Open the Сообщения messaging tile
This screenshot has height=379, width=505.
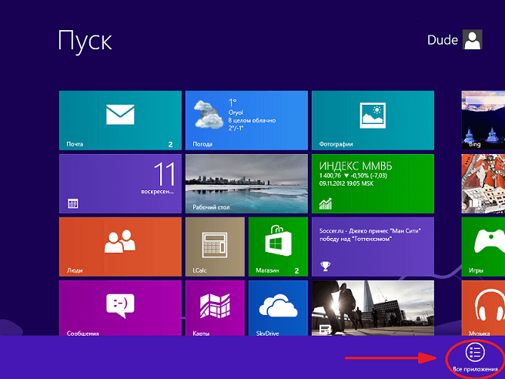click(x=119, y=308)
